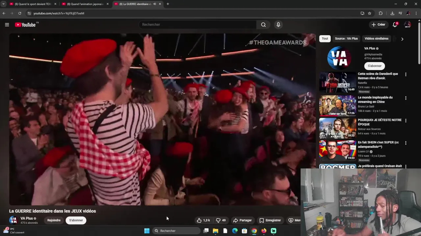
Task: Mute the tab via speaker icon
Action: pyautogui.click(x=155, y=4)
